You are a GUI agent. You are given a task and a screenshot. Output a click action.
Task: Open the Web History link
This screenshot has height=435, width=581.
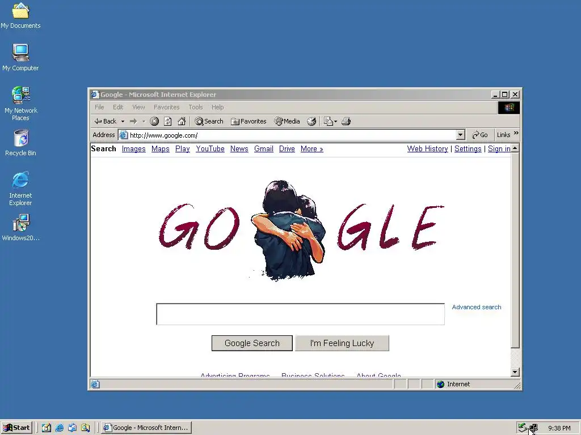tap(427, 149)
